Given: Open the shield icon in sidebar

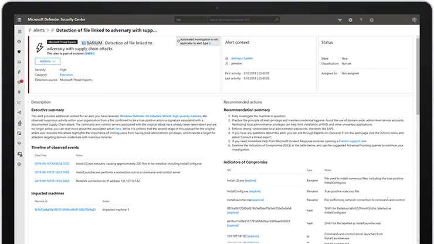Looking at the screenshot, I should pos(19,52).
